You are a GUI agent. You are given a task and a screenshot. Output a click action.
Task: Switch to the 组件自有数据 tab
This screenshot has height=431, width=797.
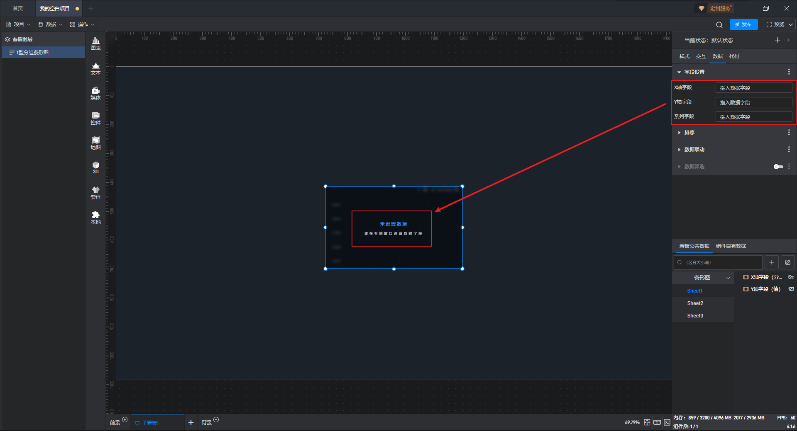[731, 246]
